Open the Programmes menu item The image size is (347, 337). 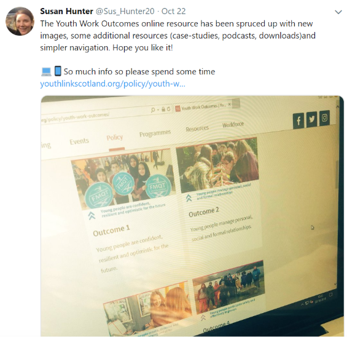click(x=155, y=133)
